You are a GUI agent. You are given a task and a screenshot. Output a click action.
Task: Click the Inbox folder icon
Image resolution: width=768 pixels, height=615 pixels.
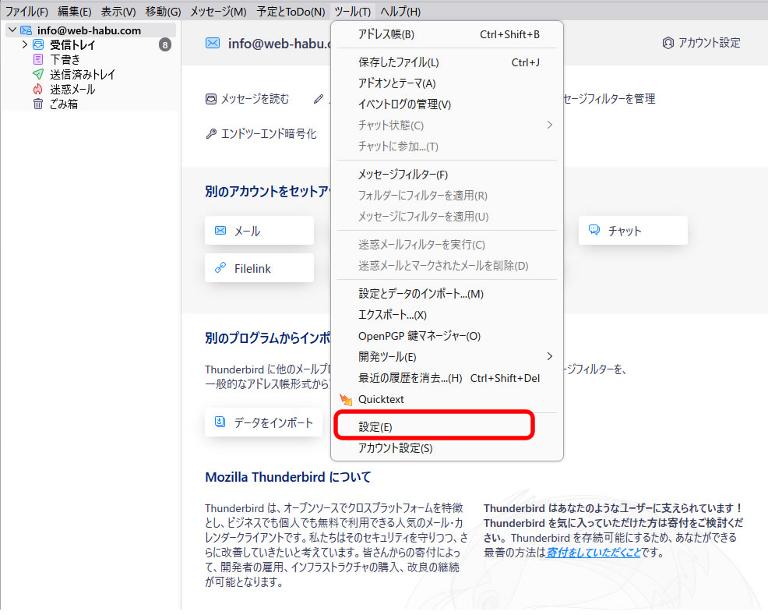(38, 45)
